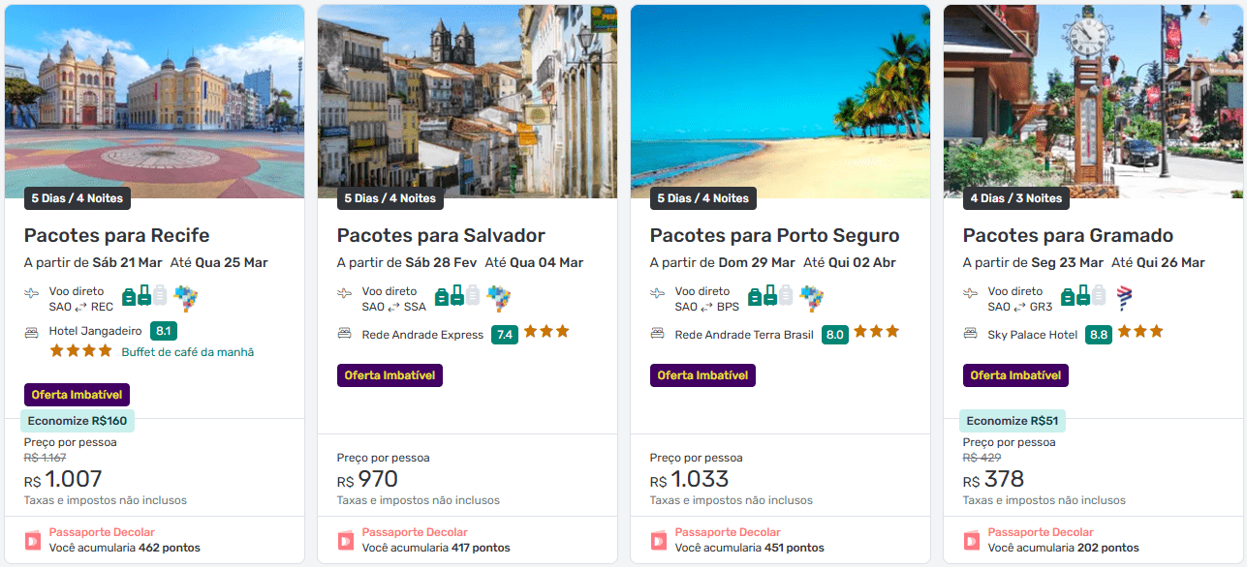Click the hotel bed icon beside Hotel Jangadeiro
This screenshot has height=567, width=1247.
[32, 332]
